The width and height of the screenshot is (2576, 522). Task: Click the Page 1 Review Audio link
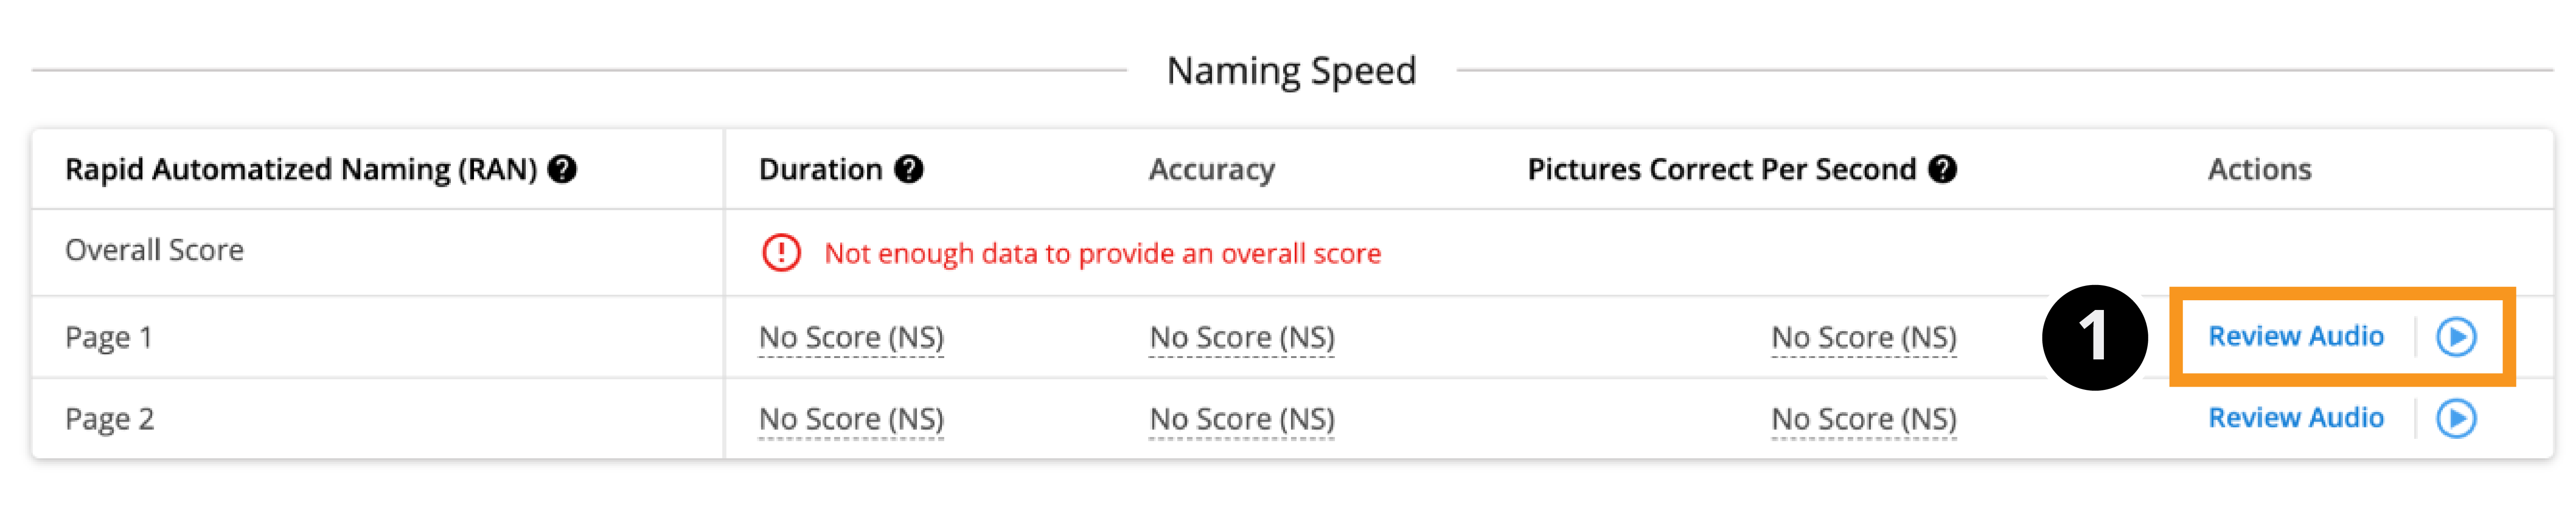(x=2295, y=337)
